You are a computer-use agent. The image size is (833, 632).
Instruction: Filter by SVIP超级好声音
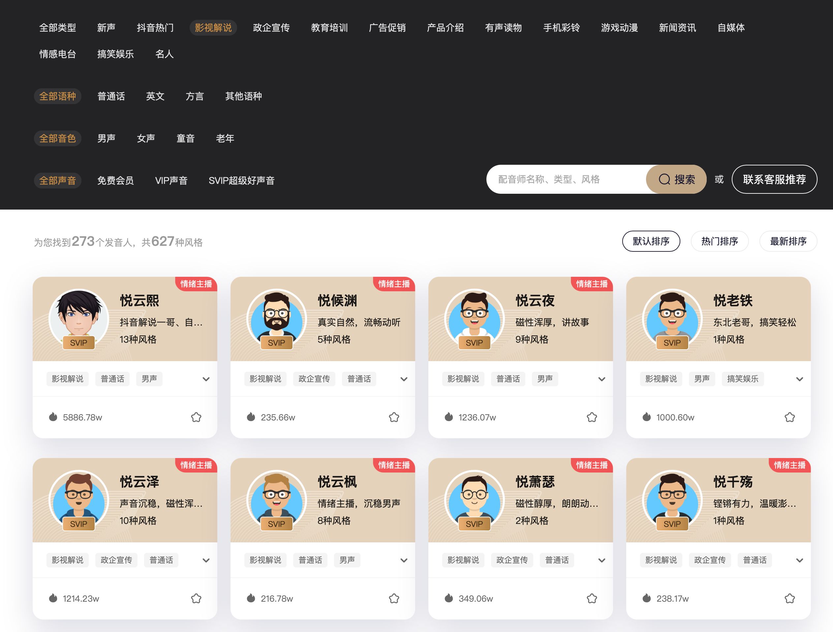click(x=241, y=181)
